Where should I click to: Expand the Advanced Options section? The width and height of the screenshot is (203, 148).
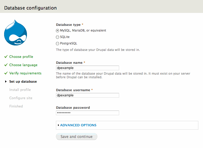pyautogui.click(x=78, y=125)
